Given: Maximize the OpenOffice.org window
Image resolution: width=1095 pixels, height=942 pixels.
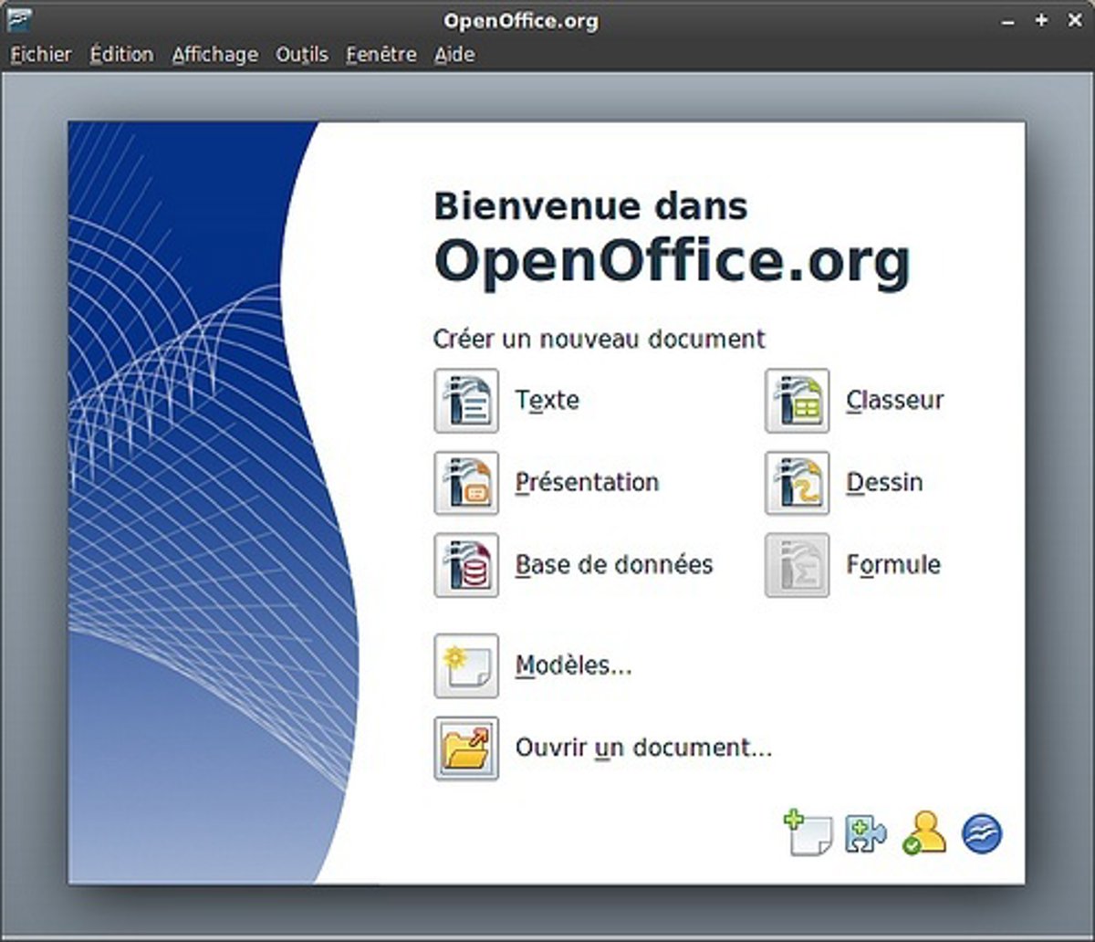Looking at the screenshot, I should pyautogui.click(x=1041, y=20).
